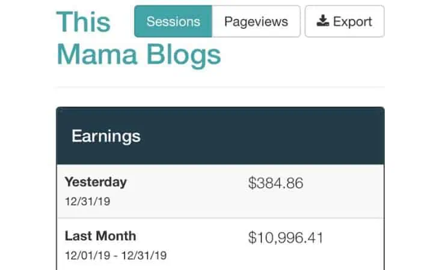
Task: Switch to the Sessions view
Action: point(173,22)
